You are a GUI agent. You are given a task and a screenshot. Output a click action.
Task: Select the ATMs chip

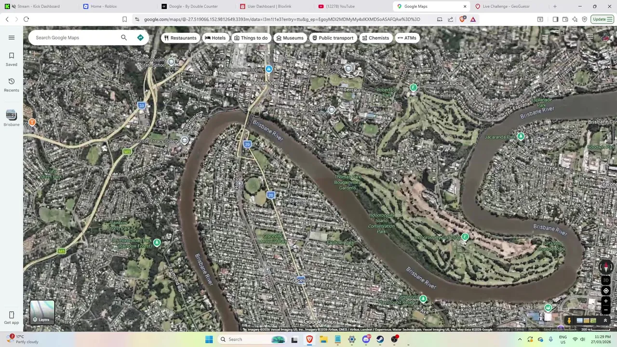(x=407, y=38)
